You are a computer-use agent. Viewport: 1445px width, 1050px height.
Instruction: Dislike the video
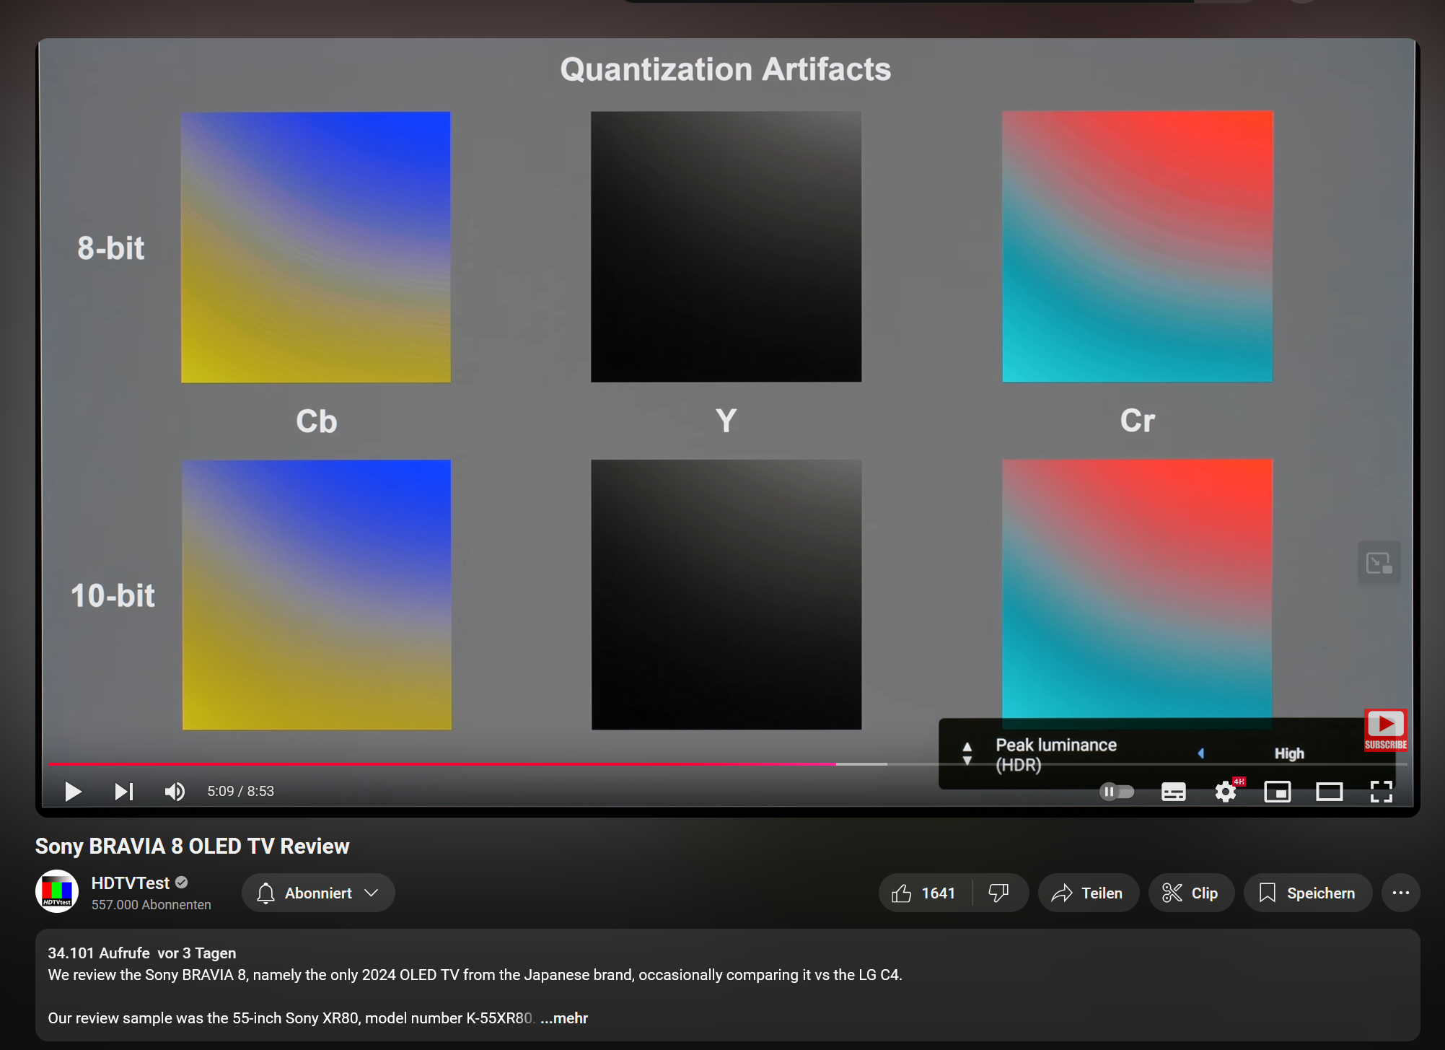click(x=999, y=893)
